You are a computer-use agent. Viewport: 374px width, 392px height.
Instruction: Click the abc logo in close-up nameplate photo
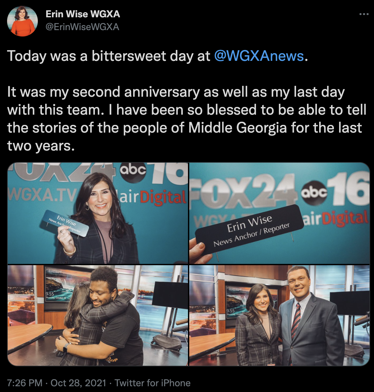pyautogui.click(x=315, y=192)
